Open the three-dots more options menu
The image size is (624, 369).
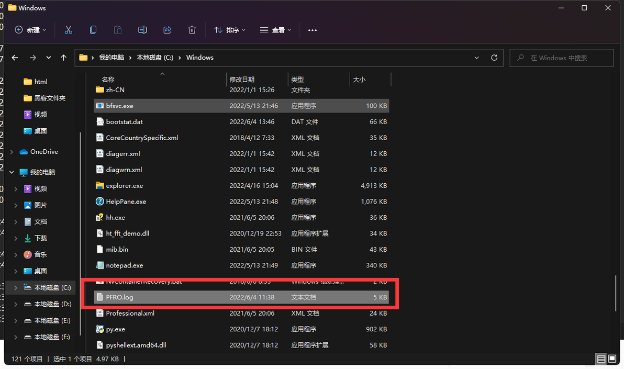[x=313, y=30]
